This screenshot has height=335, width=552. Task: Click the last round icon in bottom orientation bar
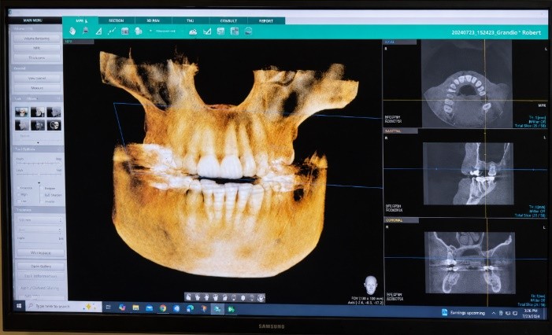[x=261, y=298]
